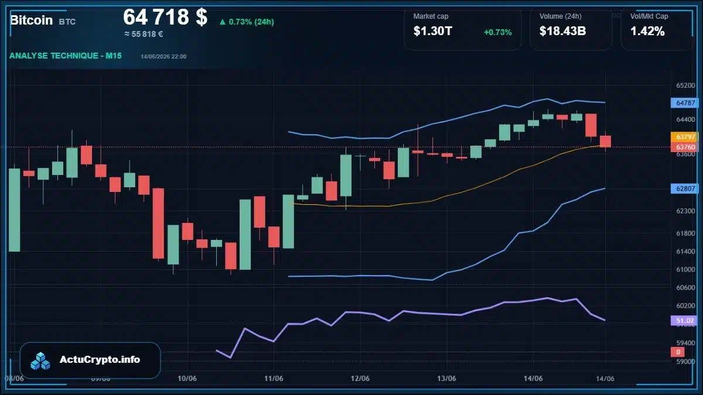
Task: Click the 59000 price axis label
Action: pos(685,361)
